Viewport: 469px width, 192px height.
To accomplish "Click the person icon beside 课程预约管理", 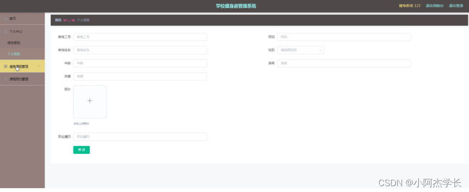I will coord(6,79).
